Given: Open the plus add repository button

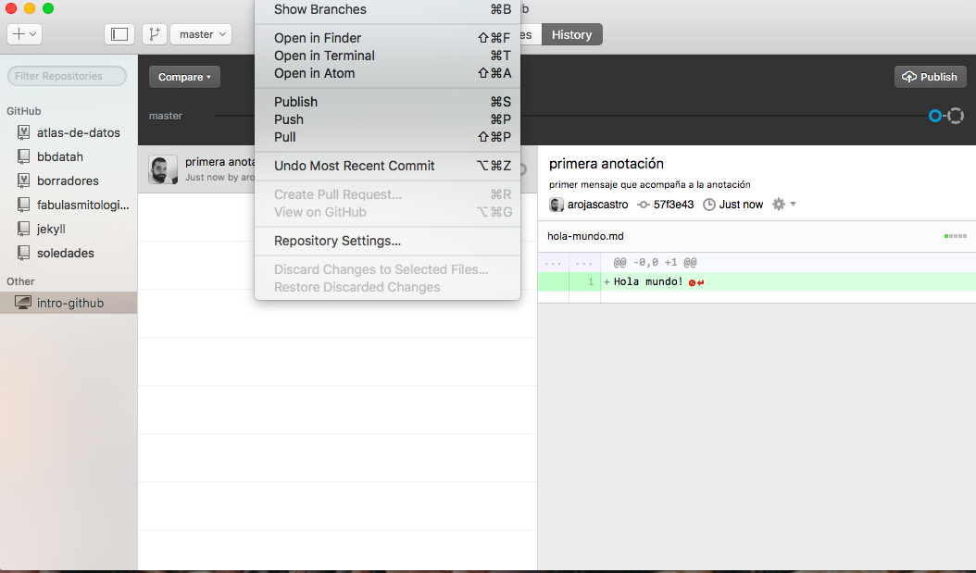Looking at the screenshot, I should pyautogui.click(x=24, y=34).
